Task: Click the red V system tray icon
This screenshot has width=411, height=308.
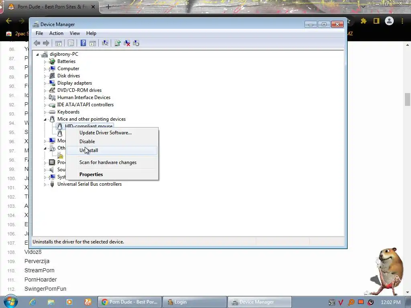Action: (341, 302)
